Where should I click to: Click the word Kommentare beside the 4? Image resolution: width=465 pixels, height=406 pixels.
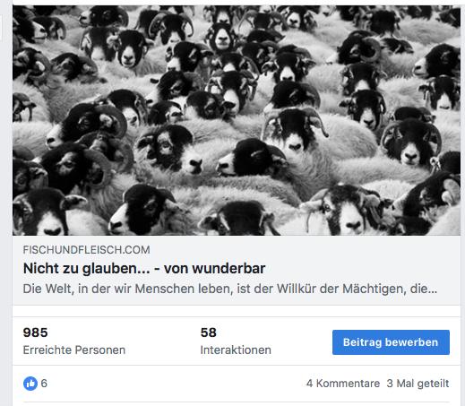[348, 384]
